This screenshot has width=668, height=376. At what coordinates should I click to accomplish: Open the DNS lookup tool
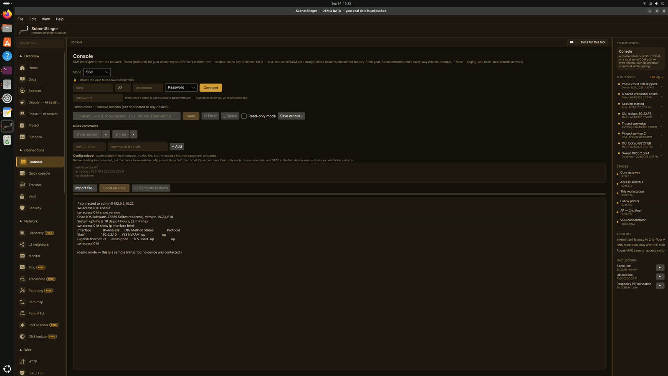coord(40,336)
